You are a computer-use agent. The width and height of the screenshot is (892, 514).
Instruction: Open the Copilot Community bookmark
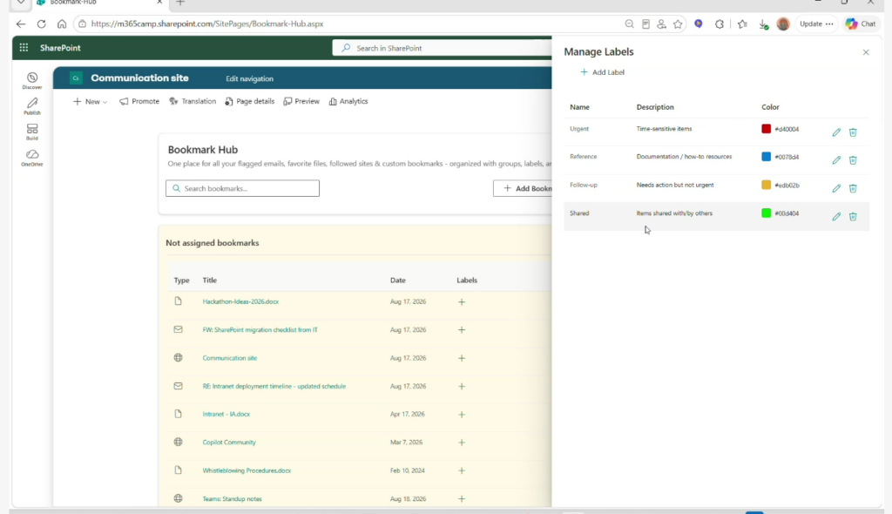229,443
